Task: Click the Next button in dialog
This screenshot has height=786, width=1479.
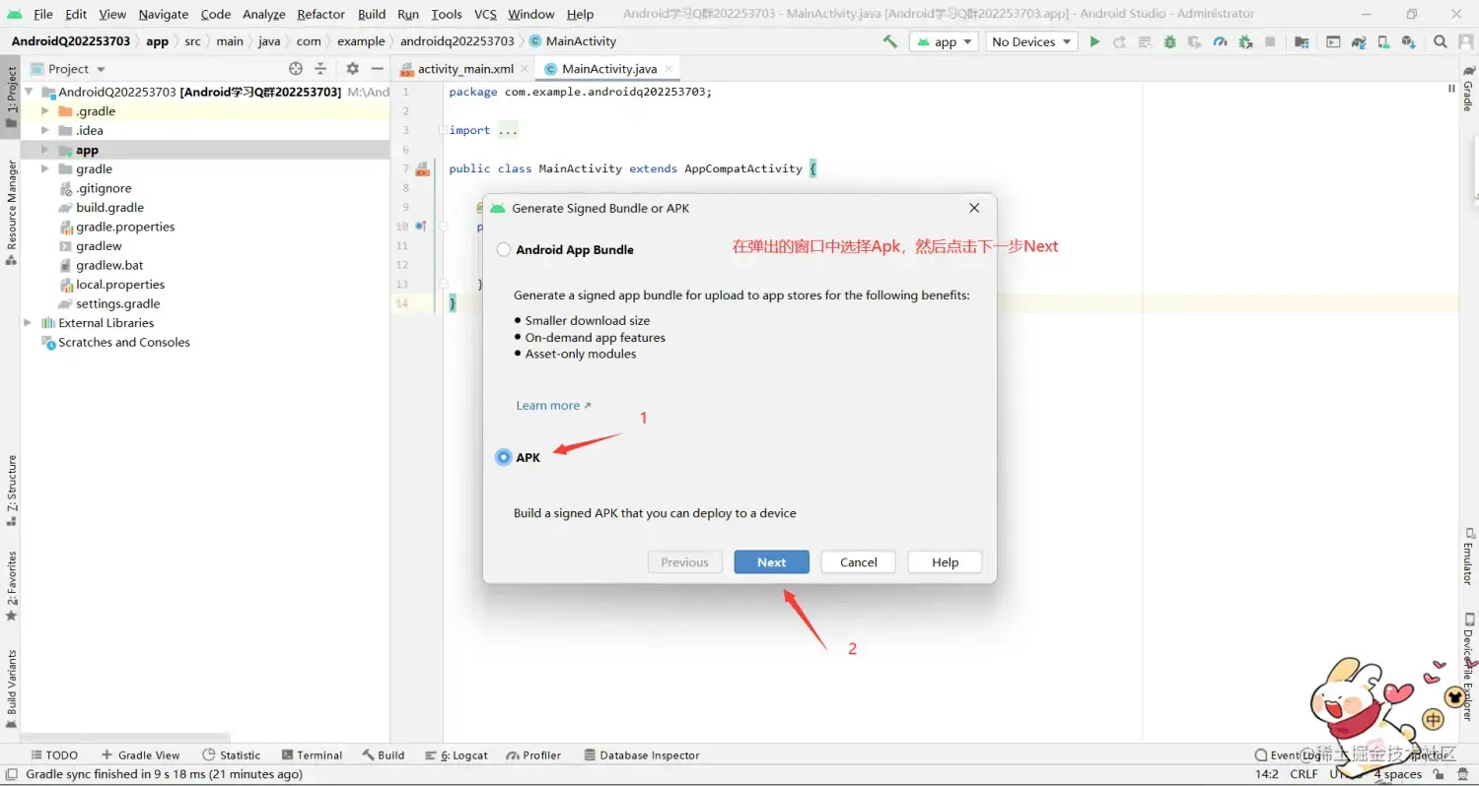Action: (772, 562)
